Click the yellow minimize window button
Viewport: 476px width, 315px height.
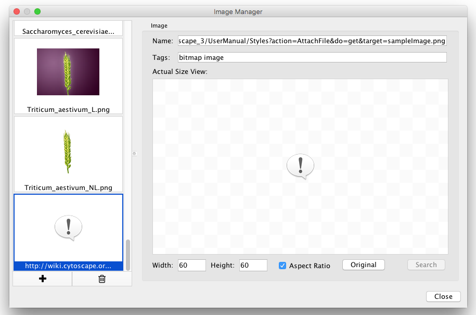click(x=27, y=11)
